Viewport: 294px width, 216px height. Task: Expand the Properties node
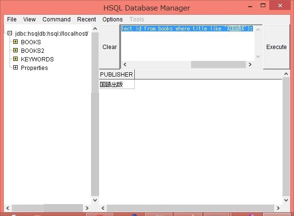(15, 68)
